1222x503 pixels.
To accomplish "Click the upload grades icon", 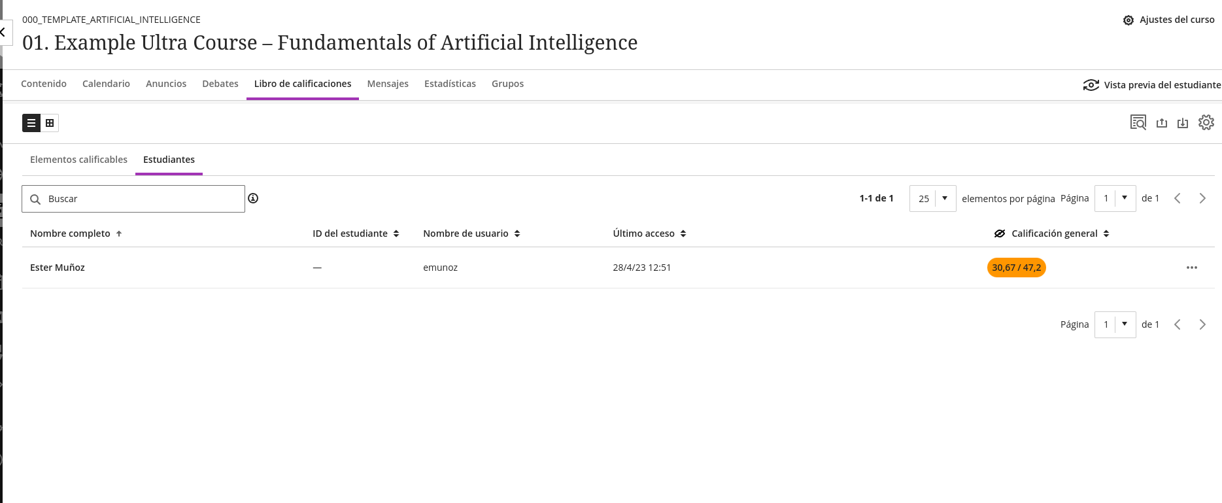I will (x=1162, y=123).
